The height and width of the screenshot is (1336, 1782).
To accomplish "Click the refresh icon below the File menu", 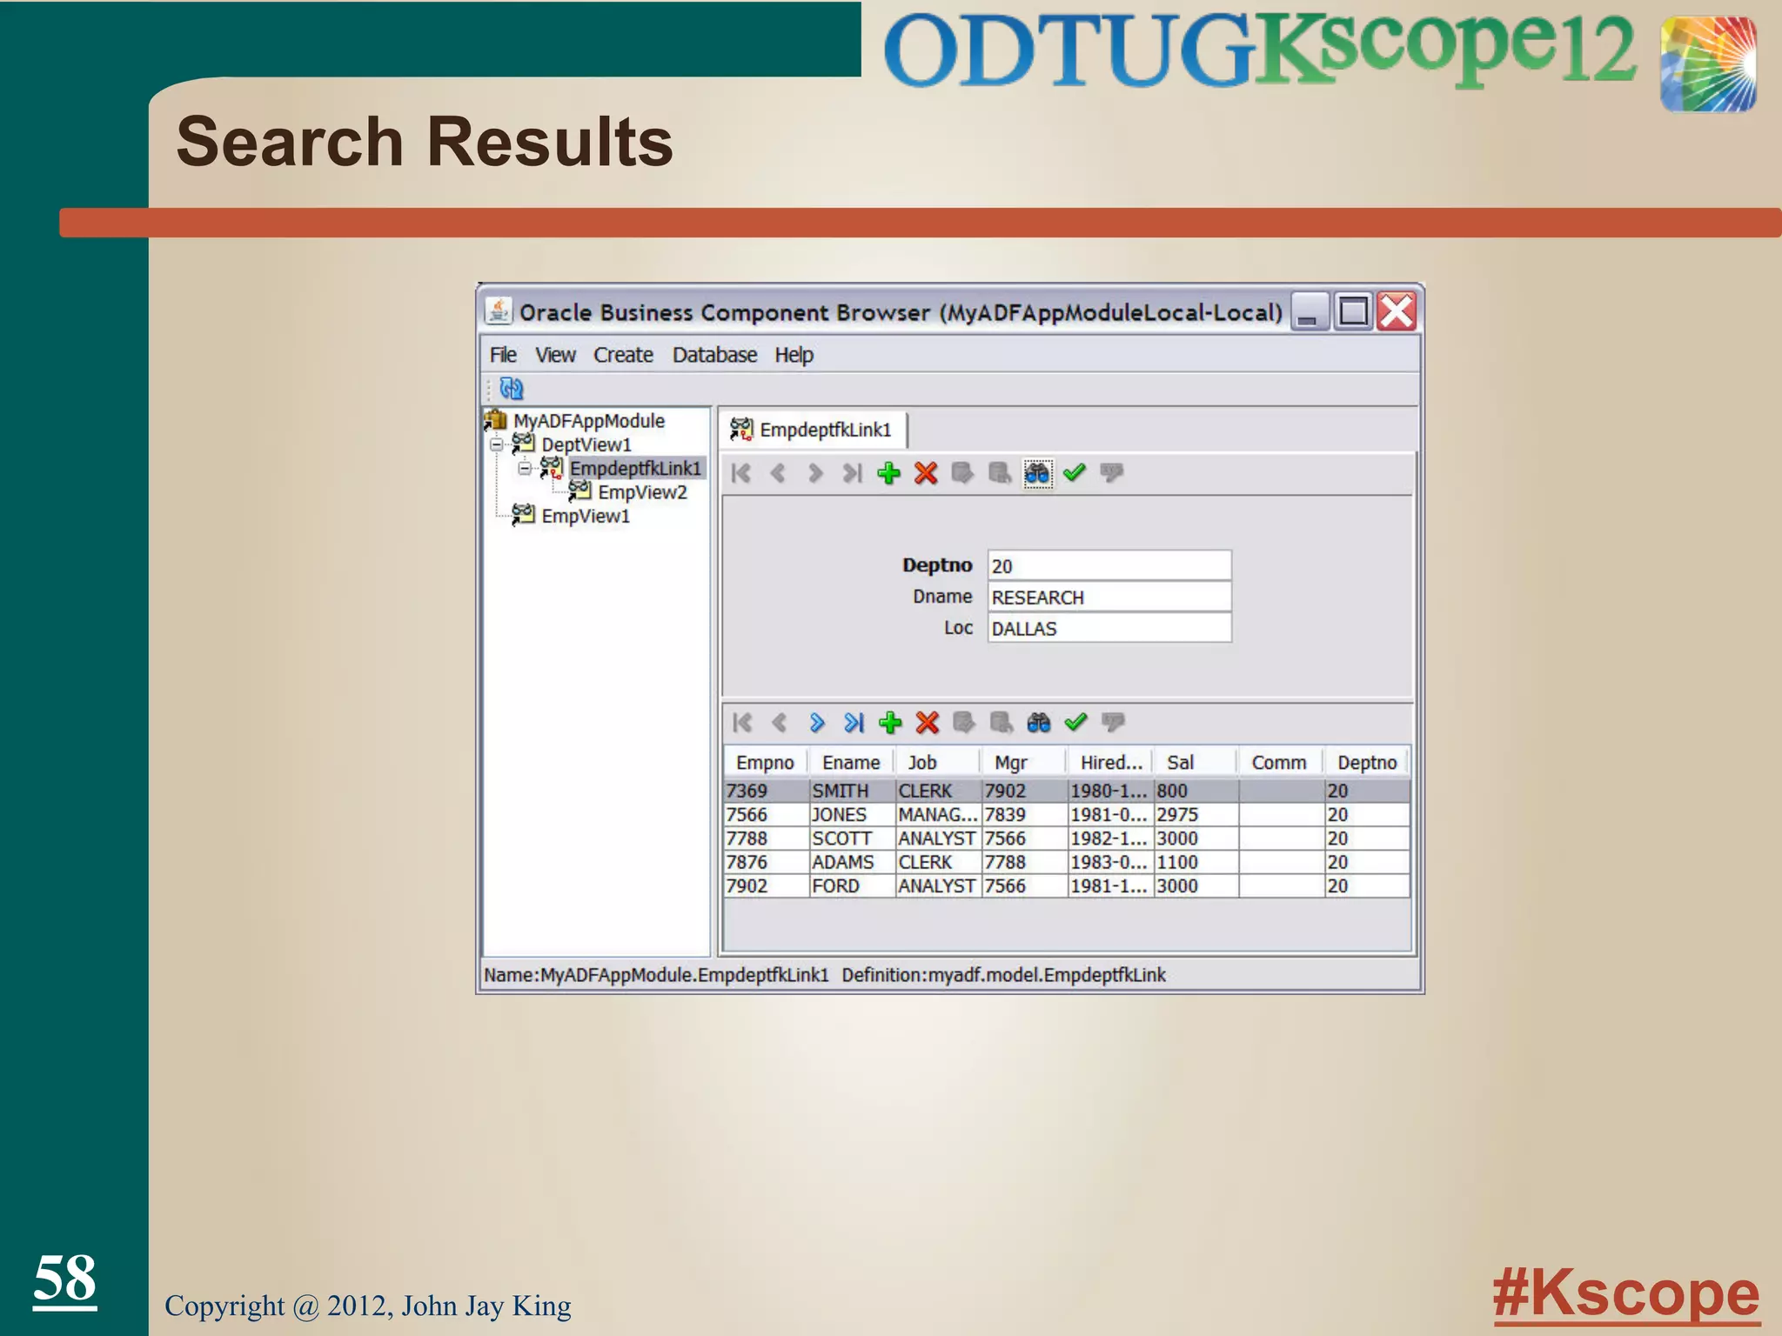I will (512, 388).
